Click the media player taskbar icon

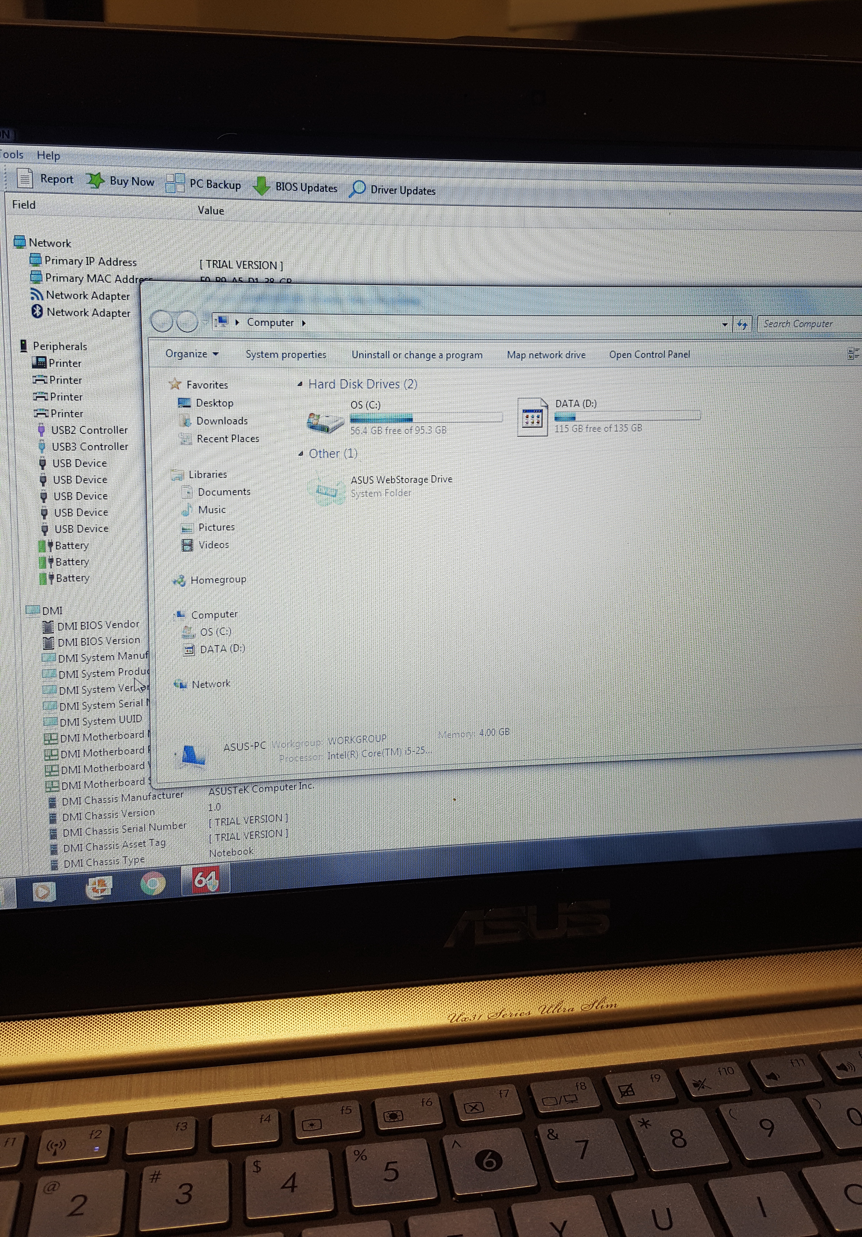[44, 892]
